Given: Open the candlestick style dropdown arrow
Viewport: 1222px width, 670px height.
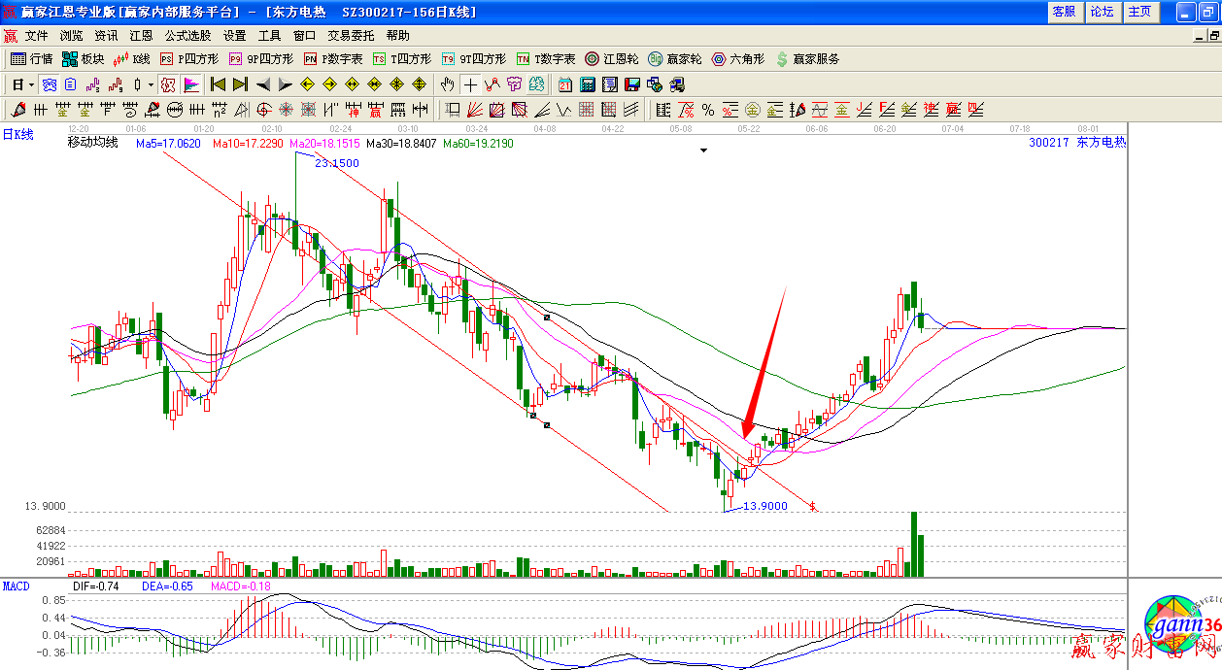Looking at the screenshot, I should (151, 84).
